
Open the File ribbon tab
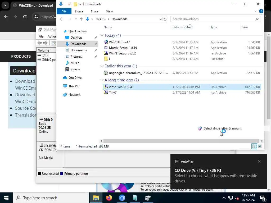coord(64,11)
